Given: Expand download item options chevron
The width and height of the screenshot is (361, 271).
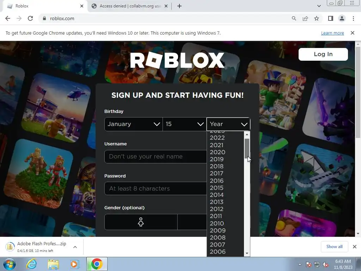Looking at the screenshot, I should [75, 247].
